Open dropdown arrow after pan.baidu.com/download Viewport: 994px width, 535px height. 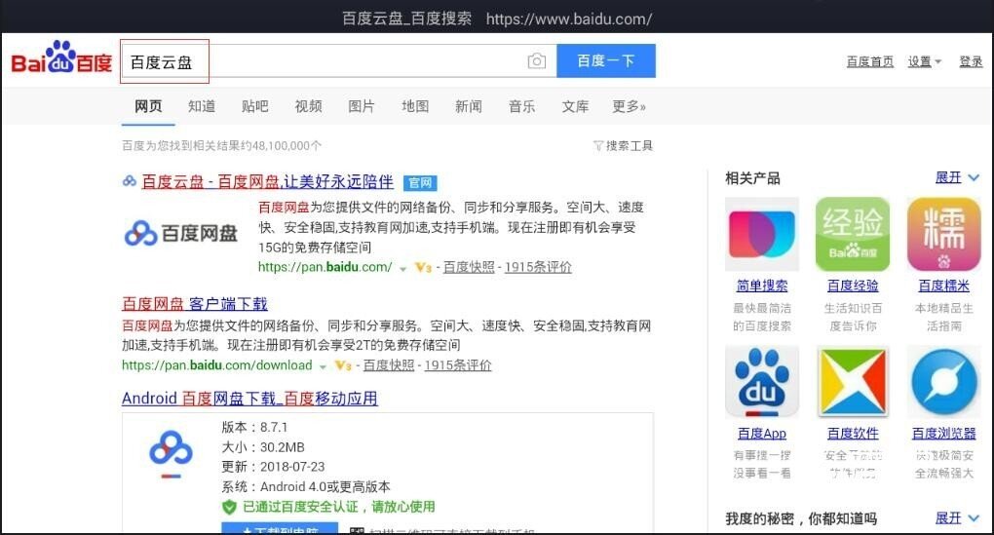(323, 367)
